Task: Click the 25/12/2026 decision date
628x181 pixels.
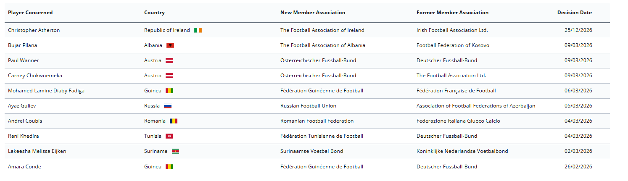Action: pos(578,30)
